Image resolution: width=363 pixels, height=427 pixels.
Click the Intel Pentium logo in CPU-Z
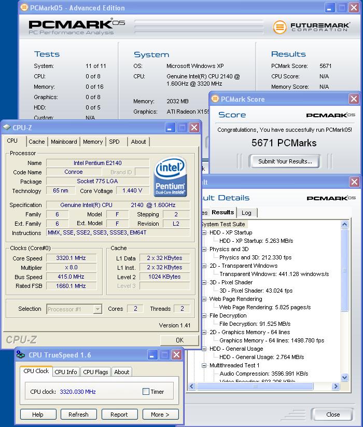click(x=170, y=176)
